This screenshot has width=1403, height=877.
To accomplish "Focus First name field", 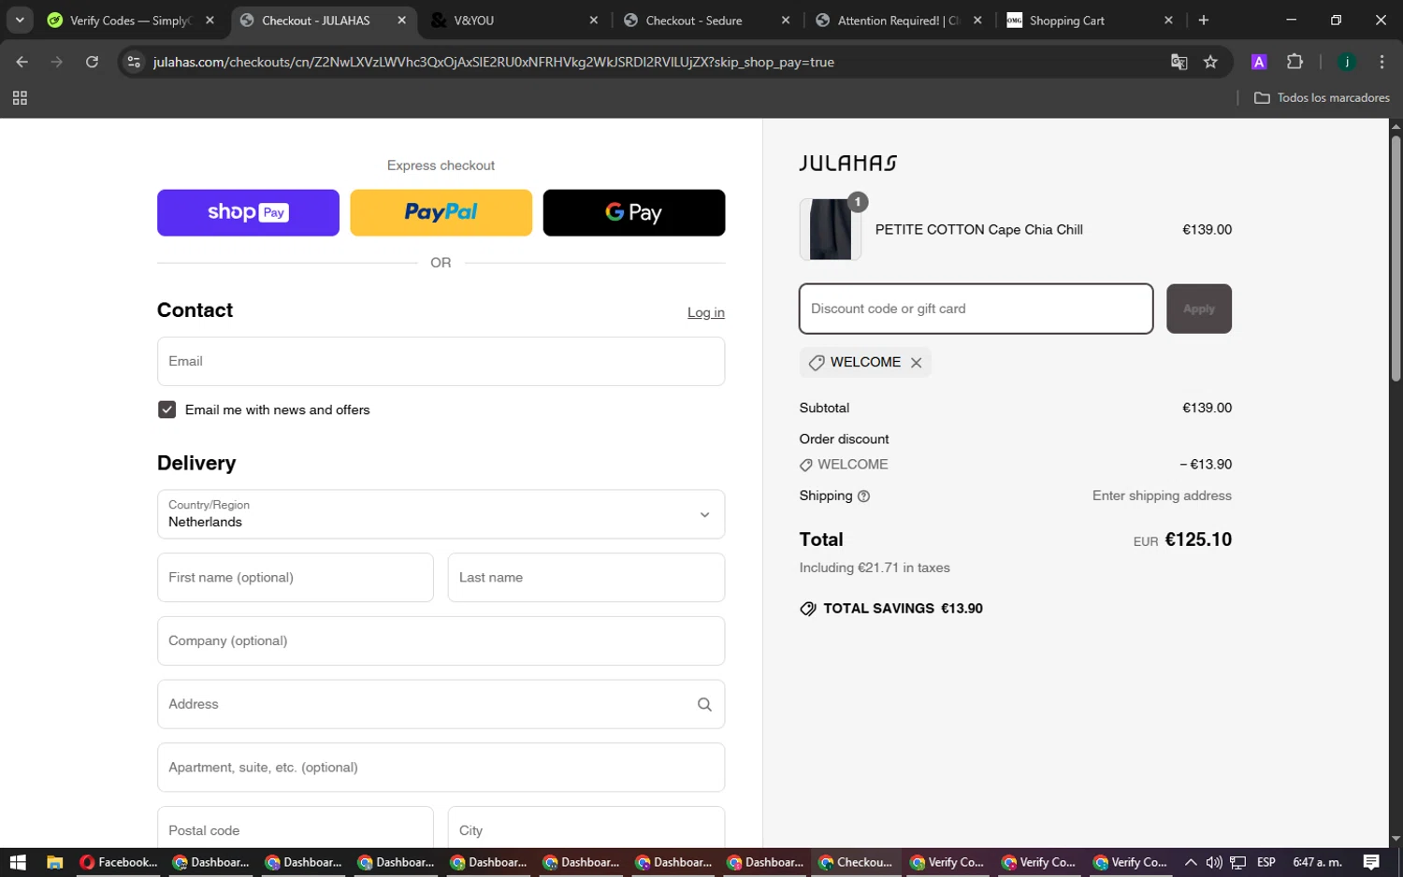I will [x=296, y=577].
